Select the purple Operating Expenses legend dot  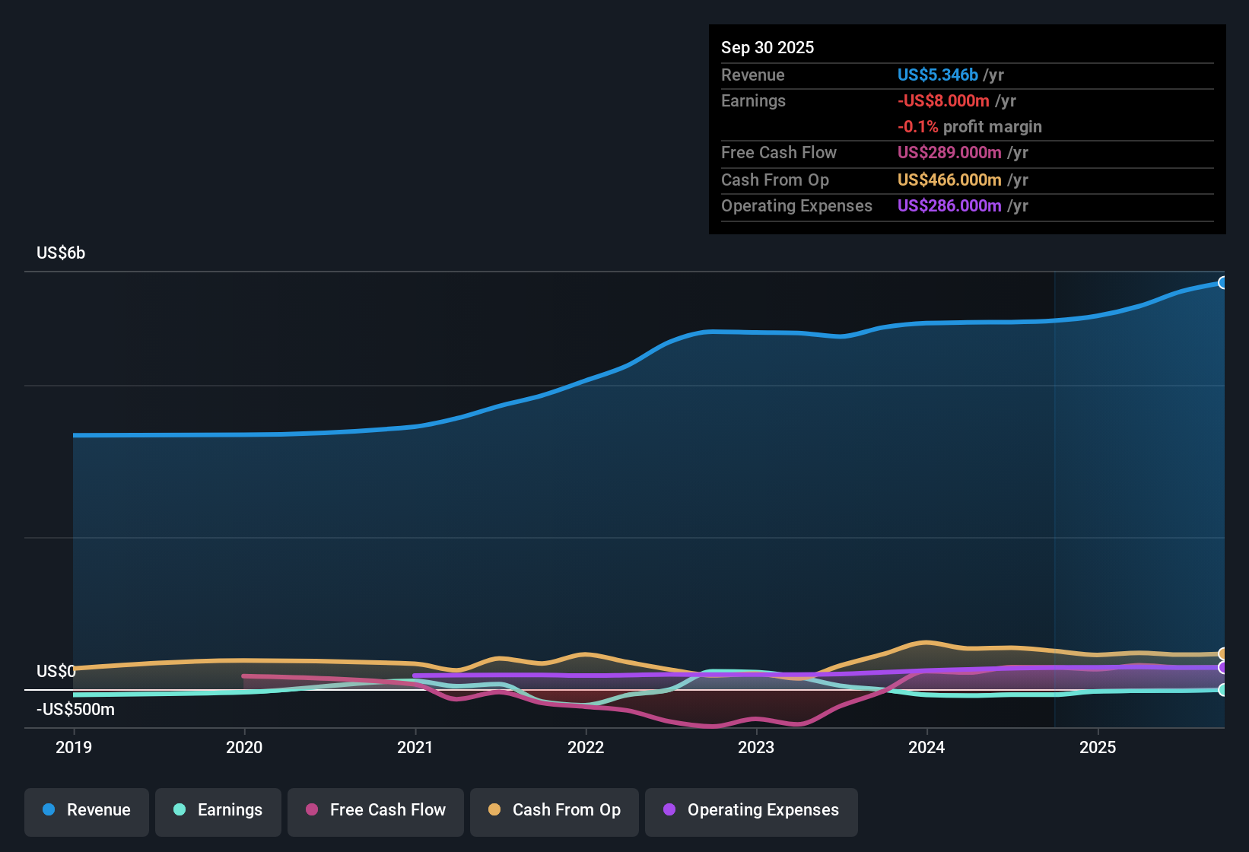(x=669, y=809)
